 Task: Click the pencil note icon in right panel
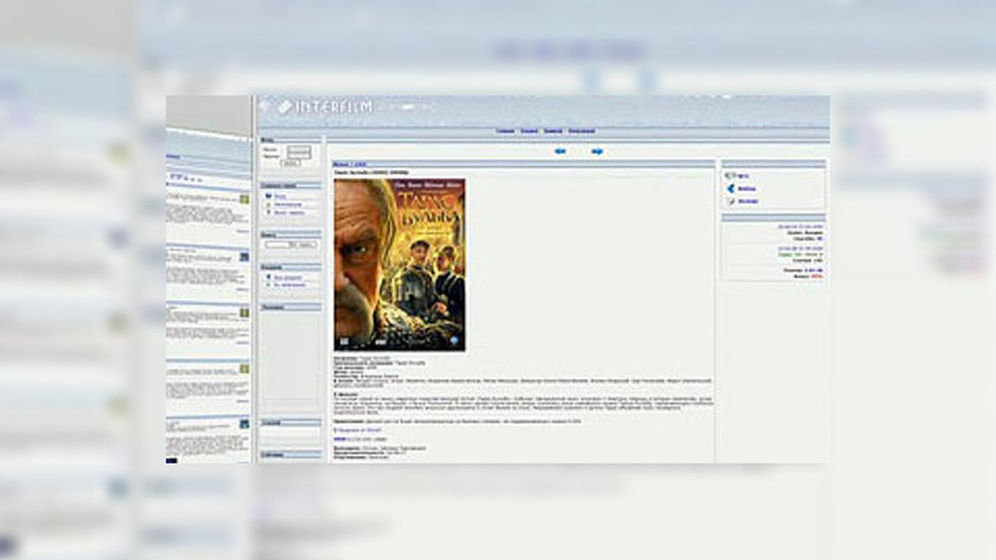pos(730,201)
